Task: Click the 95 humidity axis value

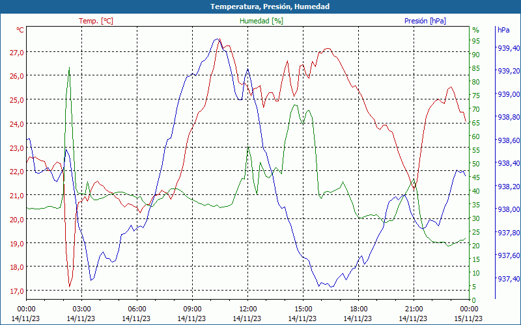Action: 476,41
